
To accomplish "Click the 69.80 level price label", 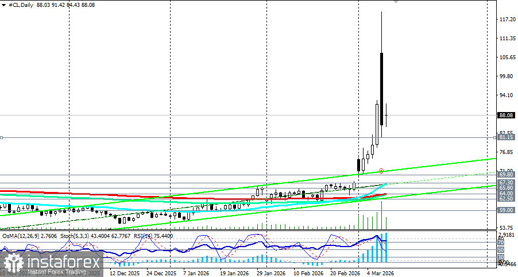I will [x=506, y=175].
